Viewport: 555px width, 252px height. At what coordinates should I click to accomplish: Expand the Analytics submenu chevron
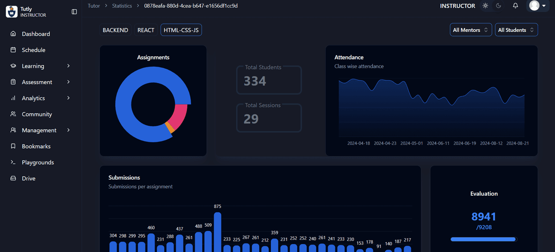coord(68,98)
